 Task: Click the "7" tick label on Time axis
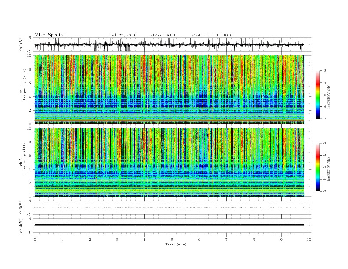227,240
